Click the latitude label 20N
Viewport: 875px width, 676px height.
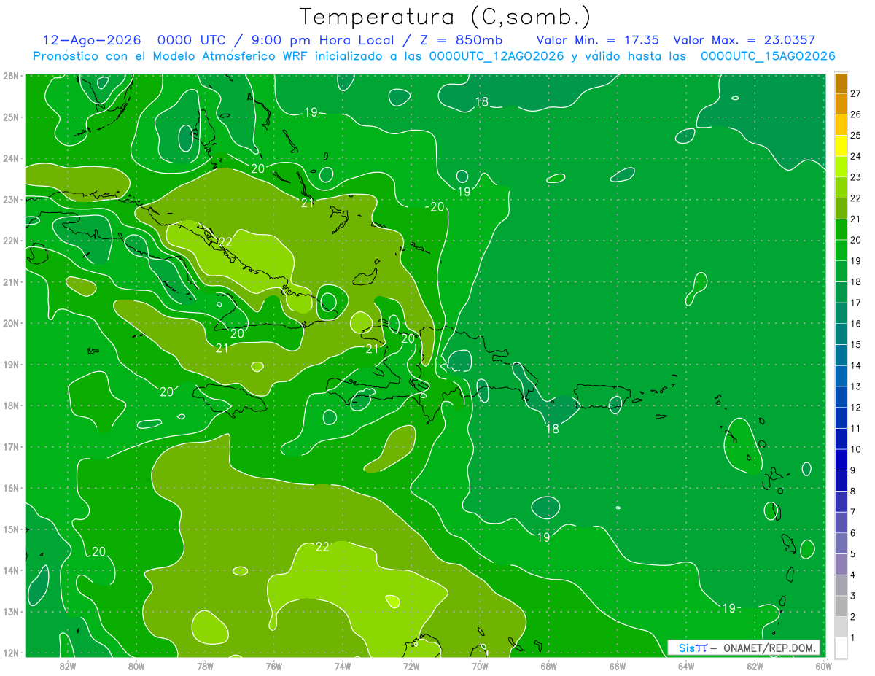point(11,323)
